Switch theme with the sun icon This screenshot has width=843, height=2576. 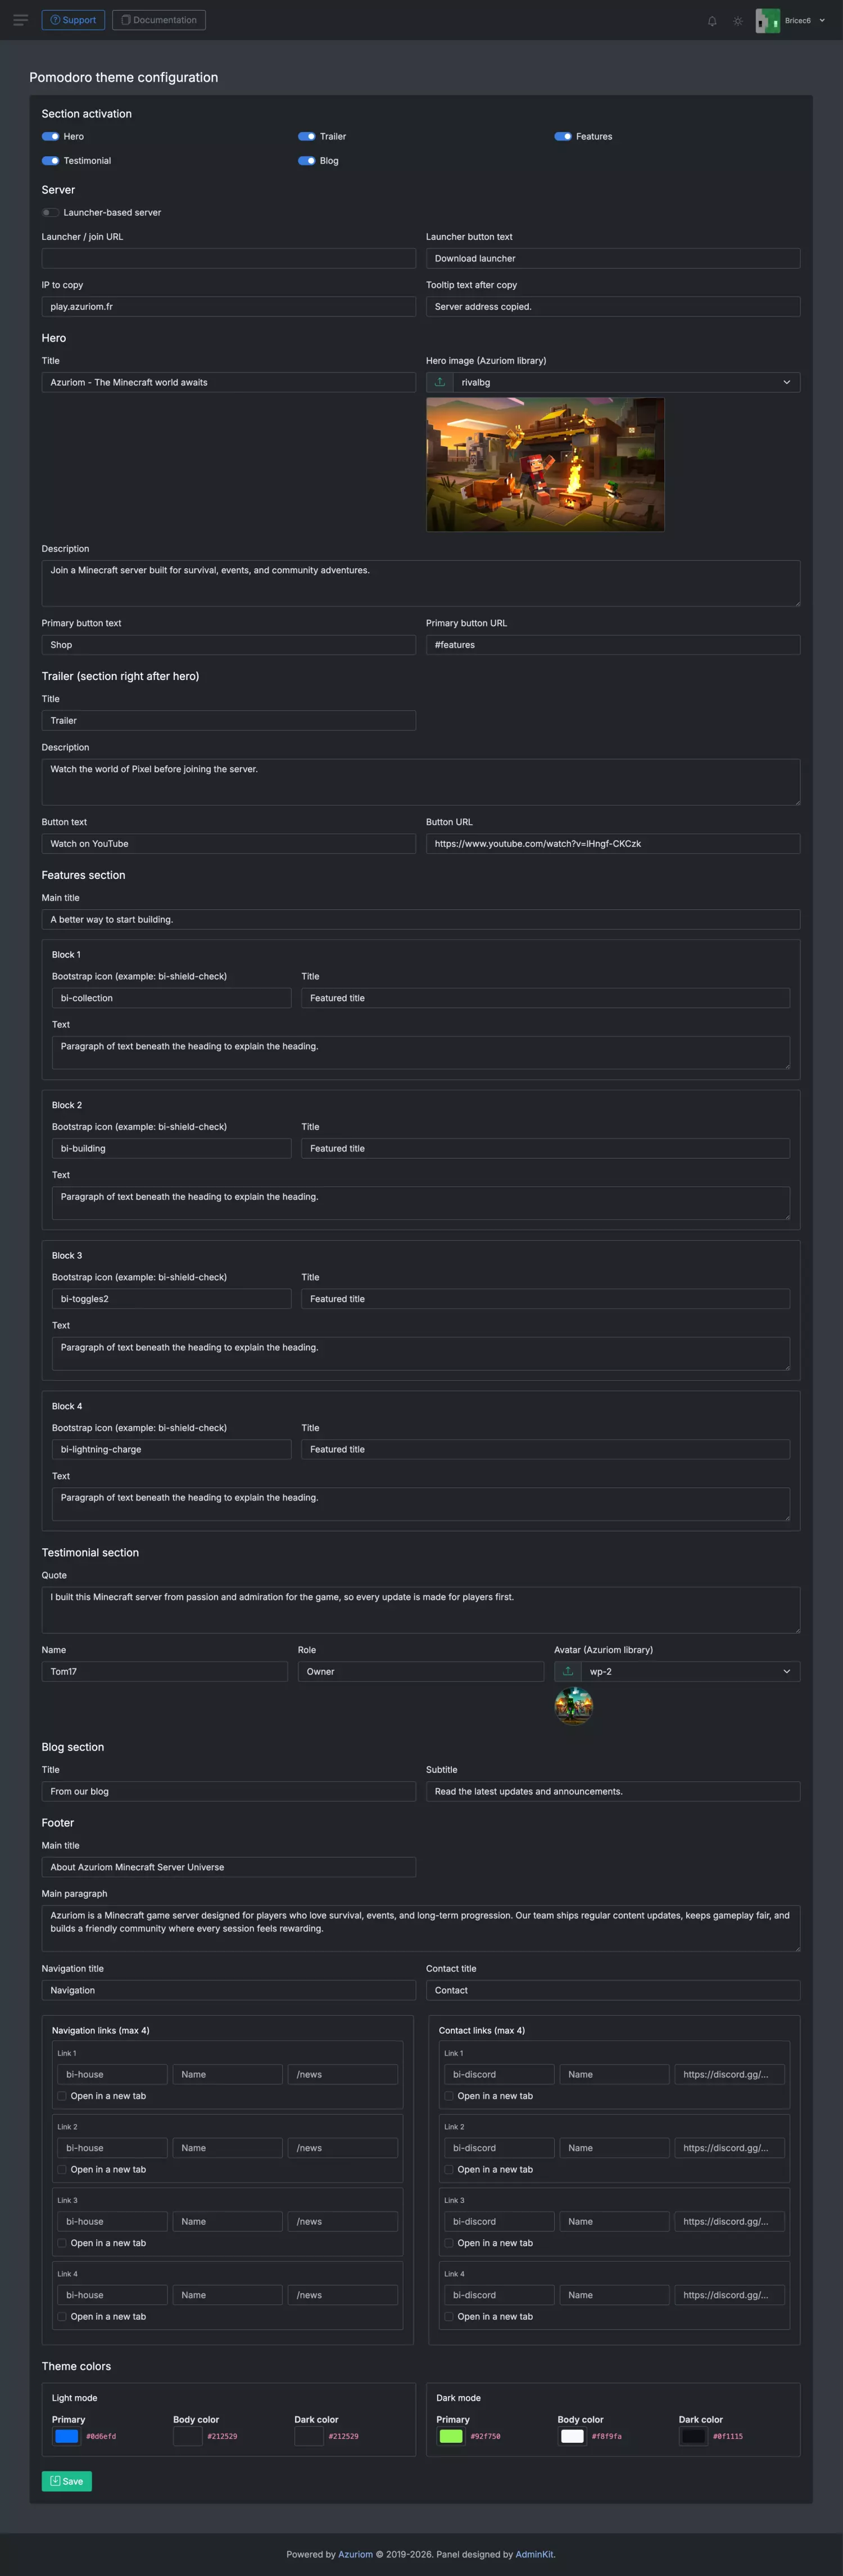point(738,21)
